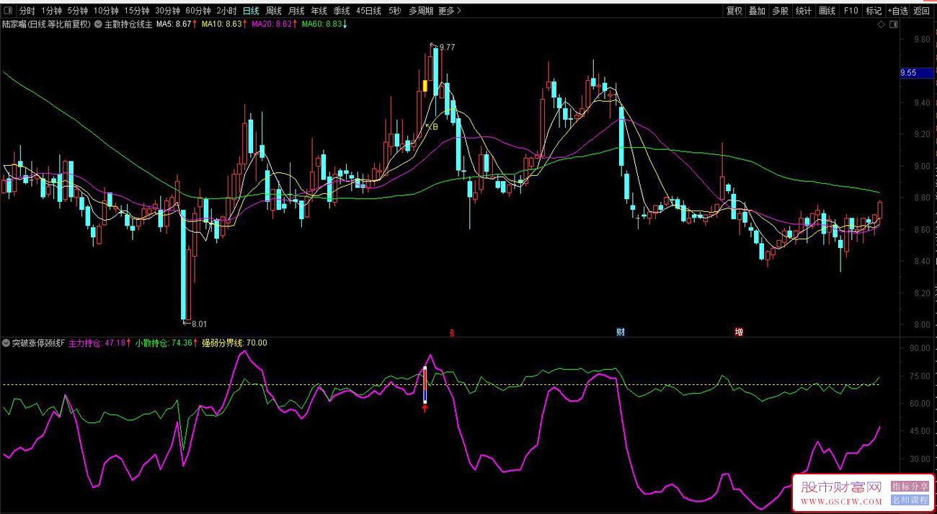
Task: Open the 画线 drawing tools
Action: pos(827,11)
